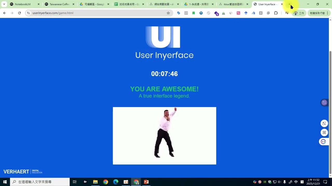Click the purple floating assistant bubble
The height and width of the screenshot is (186, 332).
coord(324,103)
